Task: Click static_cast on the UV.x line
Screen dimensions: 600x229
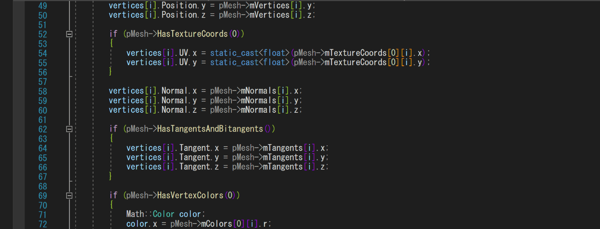Action: [234, 53]
